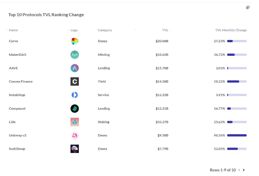259x176 pixels.
Task: Sort table by Name column
Action: point(13,30)
